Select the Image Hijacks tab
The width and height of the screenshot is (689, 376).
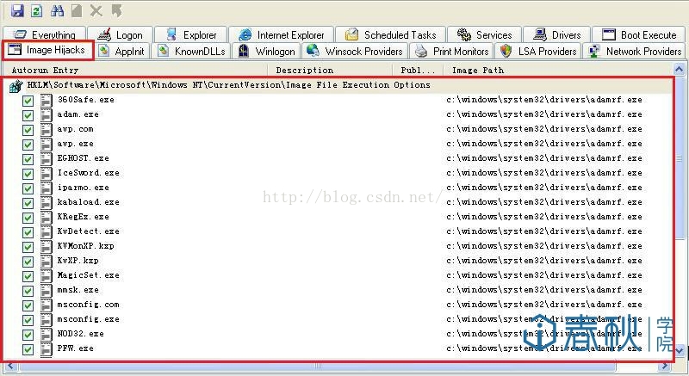[48, 50]
